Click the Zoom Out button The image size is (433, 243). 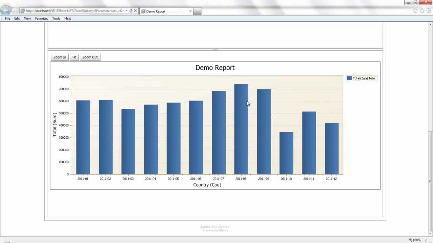tap(90, 57)
